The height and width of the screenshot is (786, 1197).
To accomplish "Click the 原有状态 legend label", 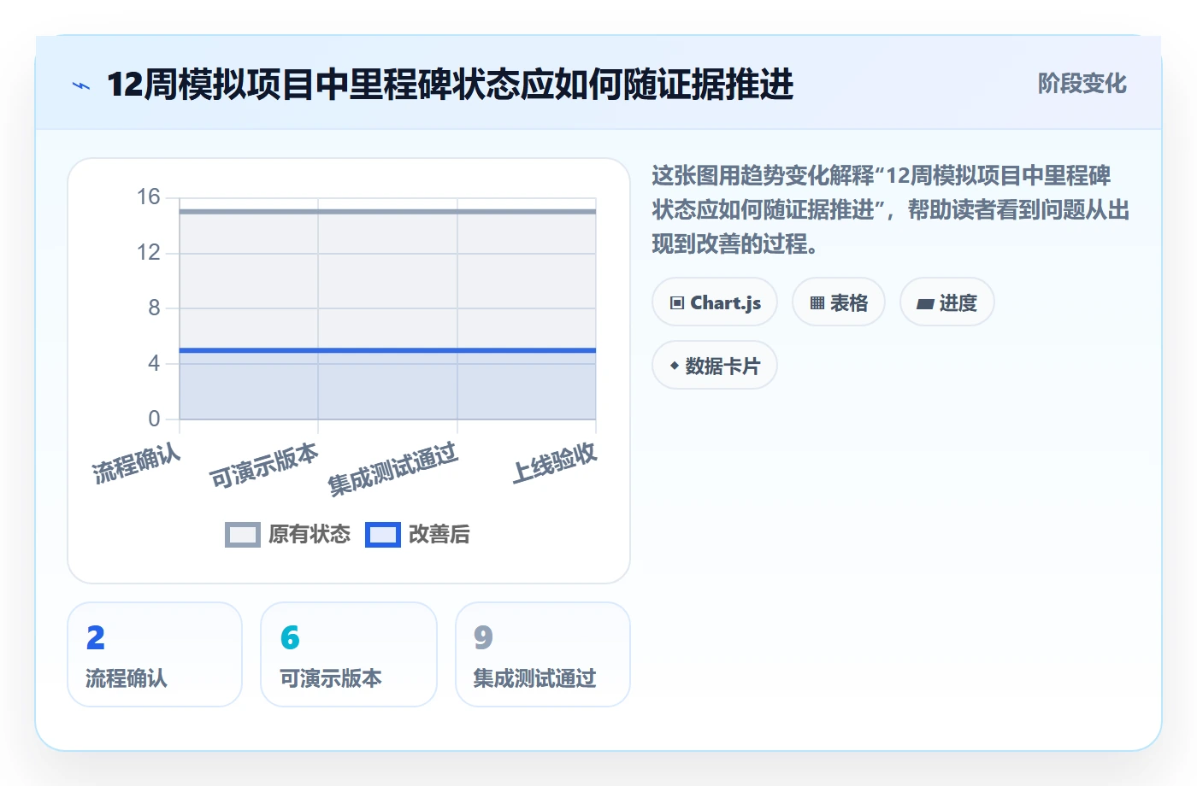I will (x=310, y=535).
